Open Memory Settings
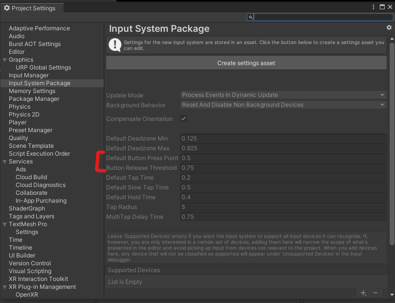Viewport: 395px width, 303px height. (32, 91)
